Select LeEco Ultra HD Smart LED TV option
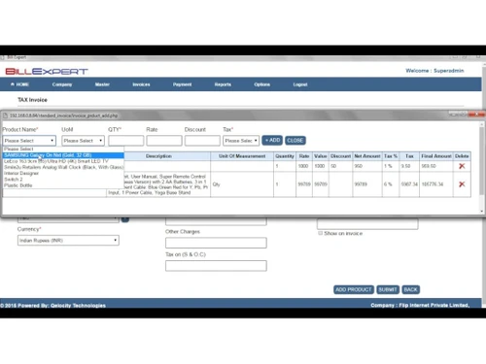 (x=63, y=161)
